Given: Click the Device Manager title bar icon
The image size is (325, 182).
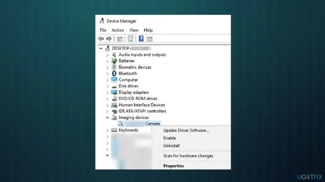Looking at the screenshot, I should [102, 21].
